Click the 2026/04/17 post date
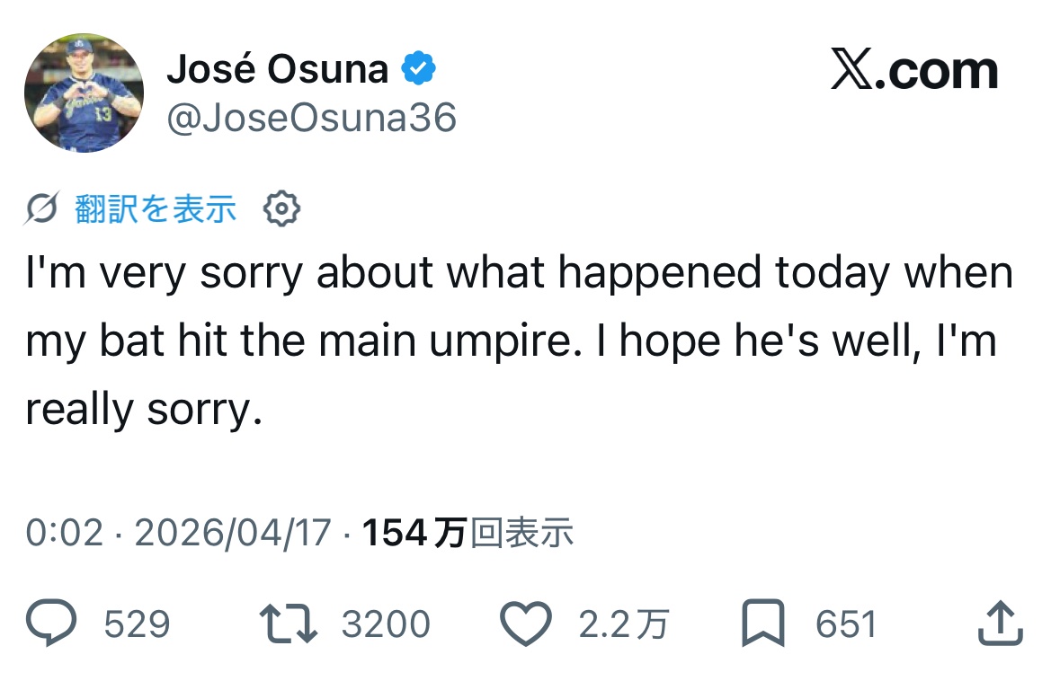1060x690 pixels. (x=233, y=533)
